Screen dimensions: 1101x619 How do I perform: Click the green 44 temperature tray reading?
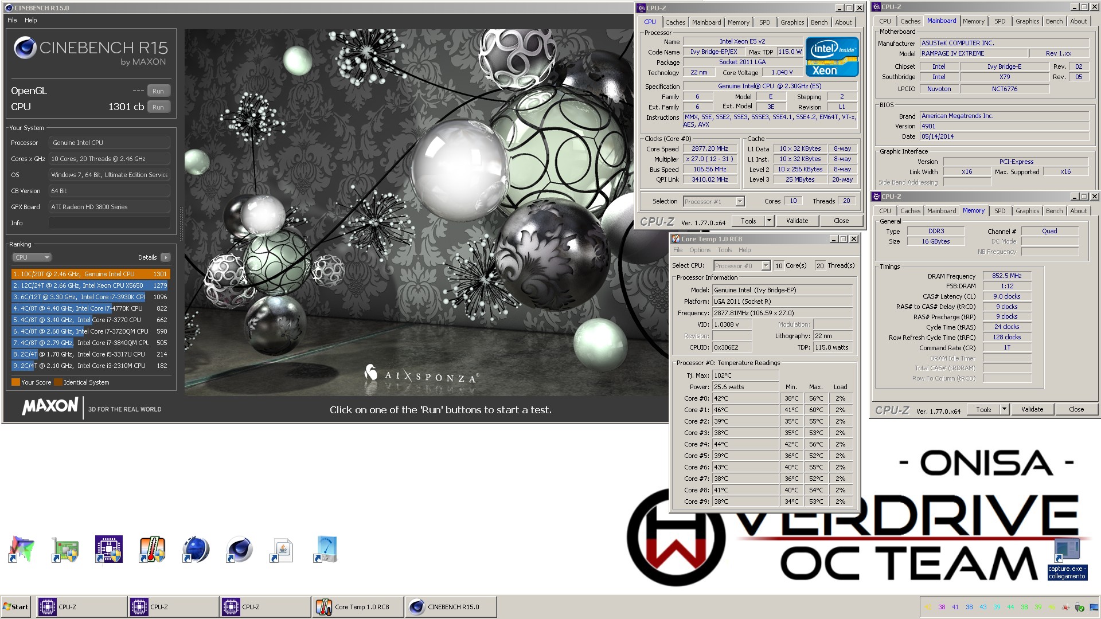click(1010, 607)
